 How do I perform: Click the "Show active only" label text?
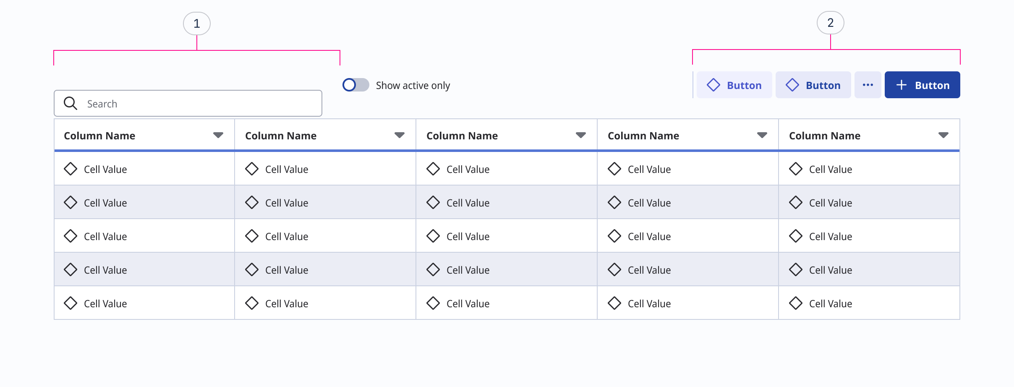pyautogui.click(x=413, y=86)
